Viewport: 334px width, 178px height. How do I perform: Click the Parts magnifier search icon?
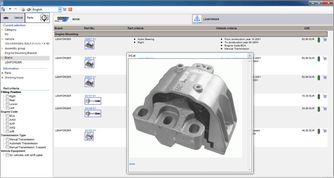pos(44,18)
